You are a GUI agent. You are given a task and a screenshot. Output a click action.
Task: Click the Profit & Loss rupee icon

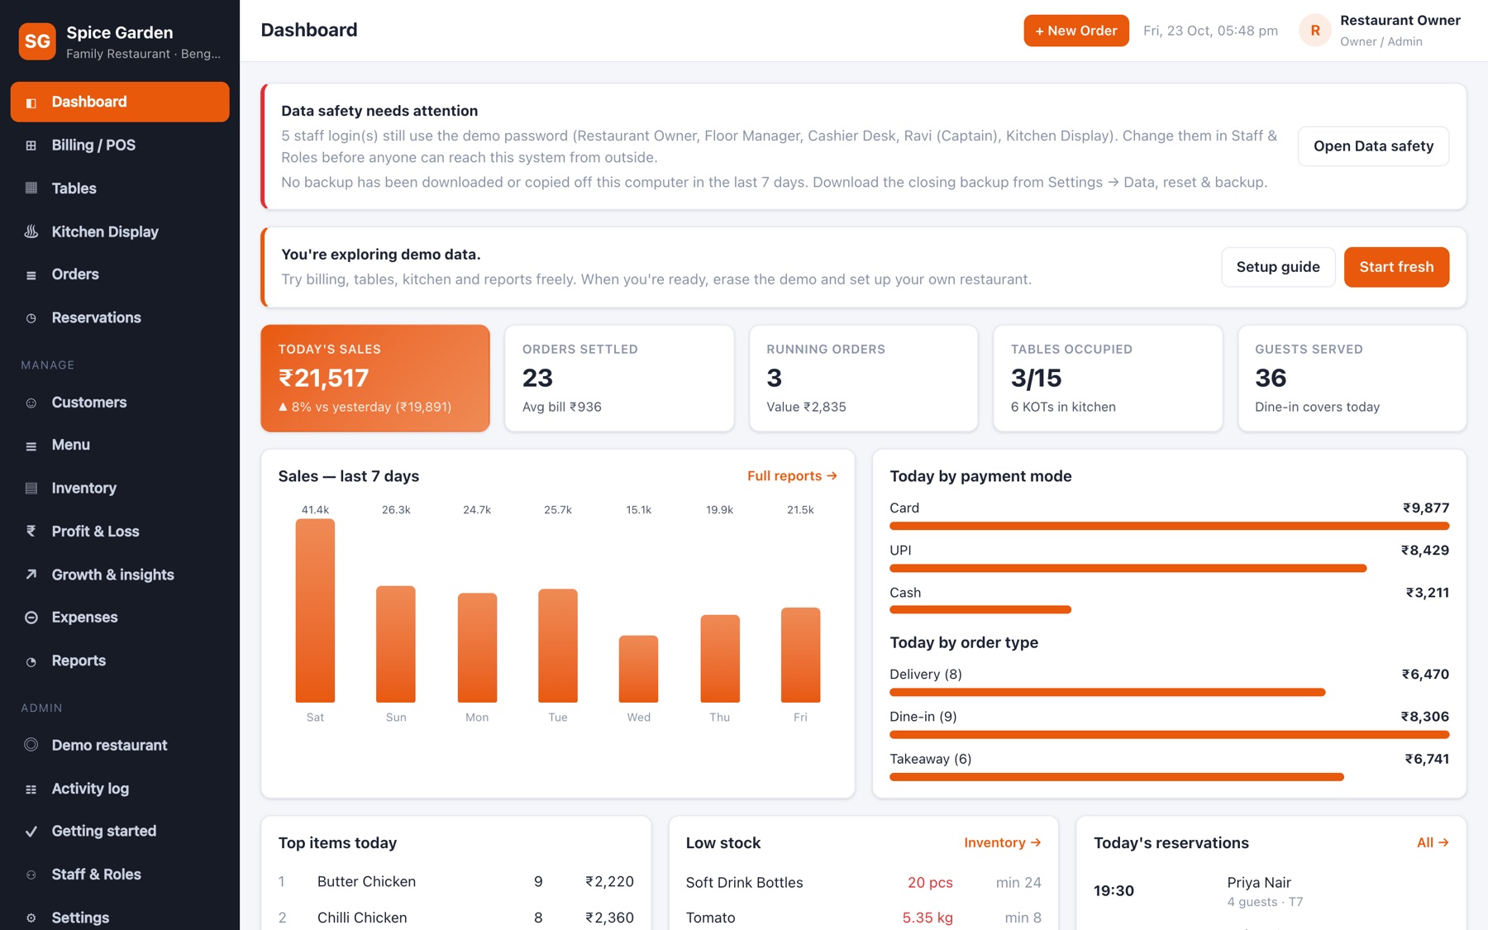(31, 532)
